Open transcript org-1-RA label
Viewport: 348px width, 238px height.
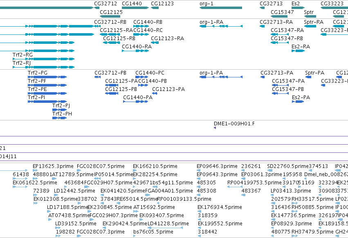click(x=211, y=22)
